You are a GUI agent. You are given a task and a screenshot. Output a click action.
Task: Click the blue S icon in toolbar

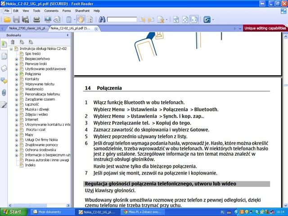point(207,19)
